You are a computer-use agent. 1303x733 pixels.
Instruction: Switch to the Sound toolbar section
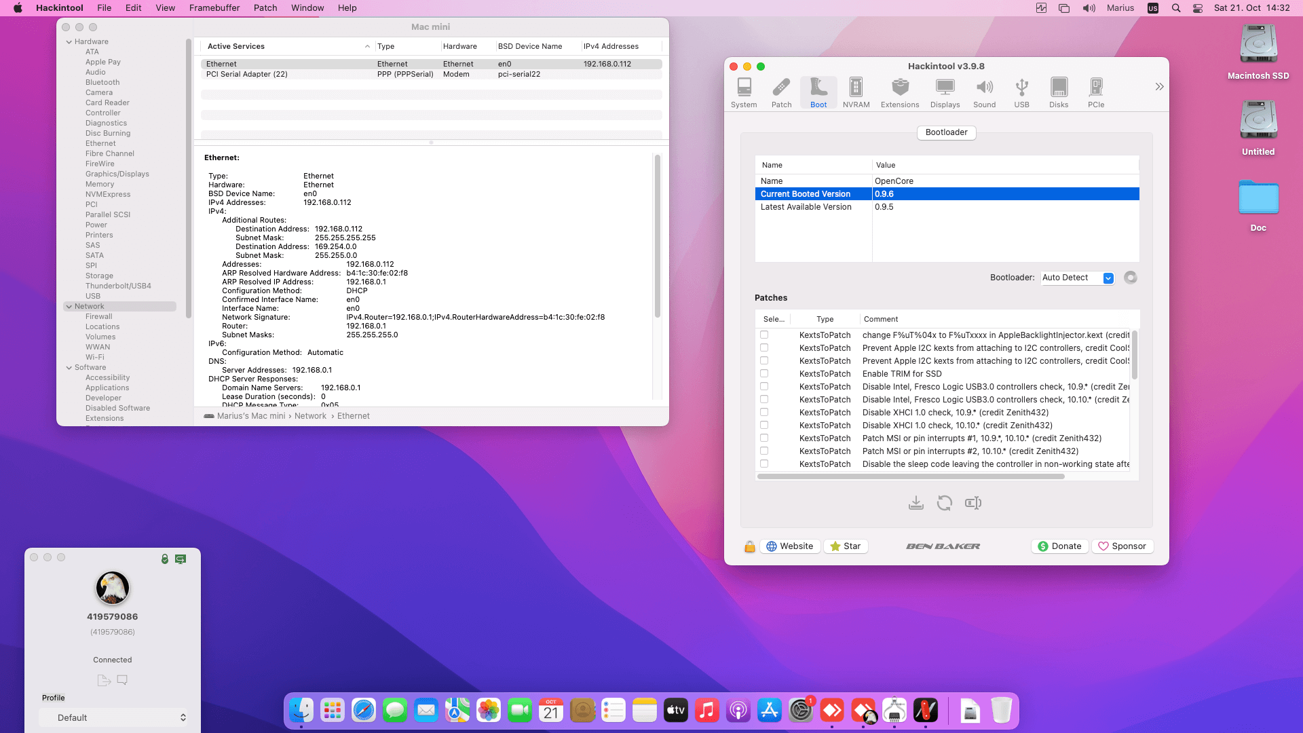[x=984, y=92]
